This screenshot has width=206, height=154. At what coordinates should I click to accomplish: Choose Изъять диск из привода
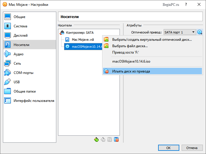pos(152,71)
